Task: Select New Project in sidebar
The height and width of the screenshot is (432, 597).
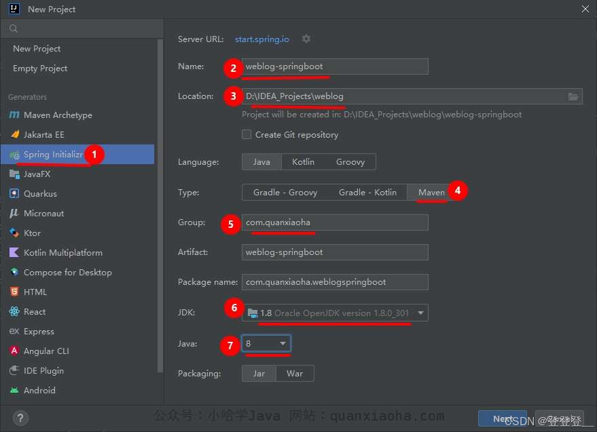Action: (37, 49)
